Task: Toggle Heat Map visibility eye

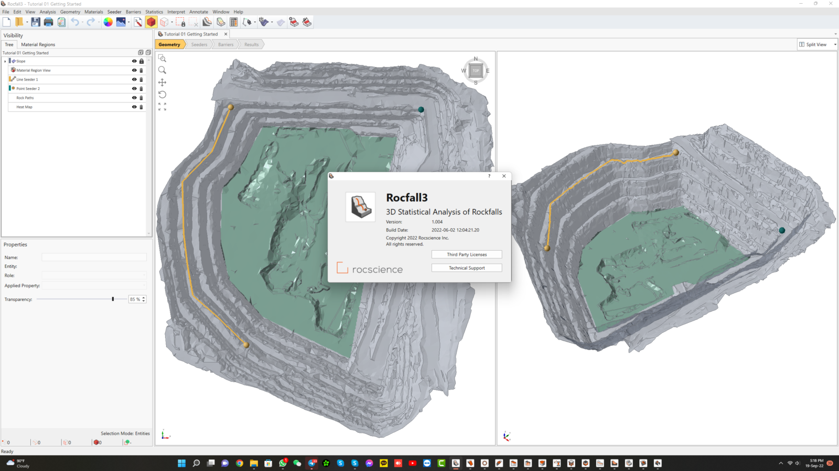Action: 134,107
